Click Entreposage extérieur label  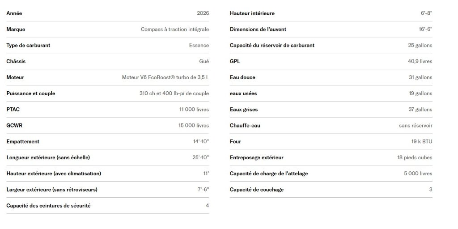click(x=256, y=157)
